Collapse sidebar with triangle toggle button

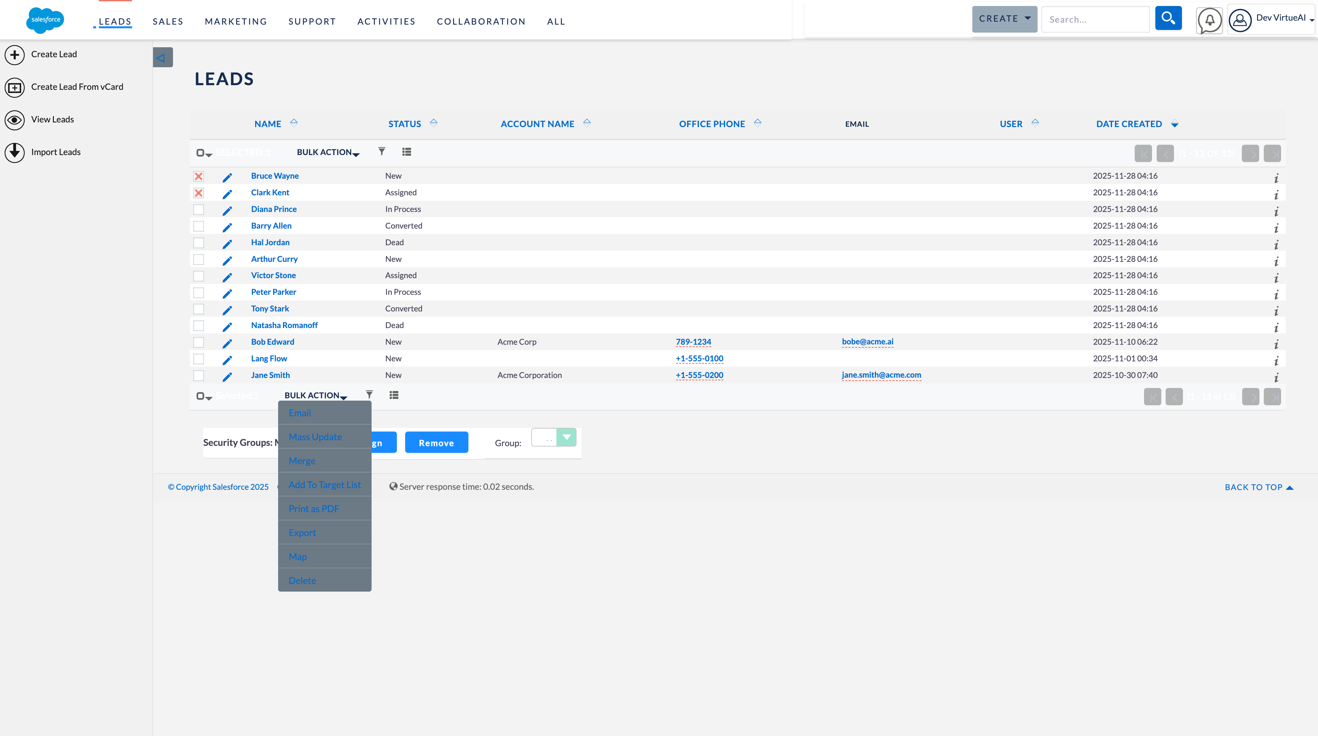click(163, 57)
